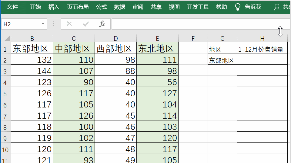Switch to the 开始 ribbon tab

tap(35, 7)
